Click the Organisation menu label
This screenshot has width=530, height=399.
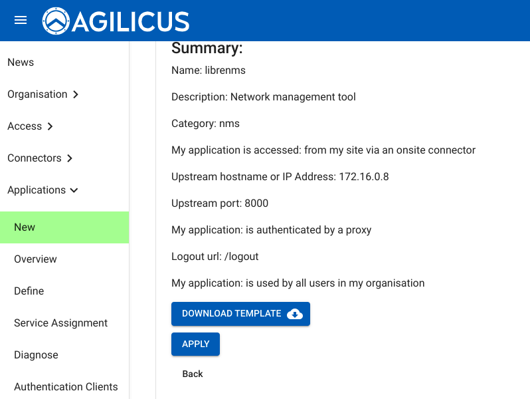(37, 94)
